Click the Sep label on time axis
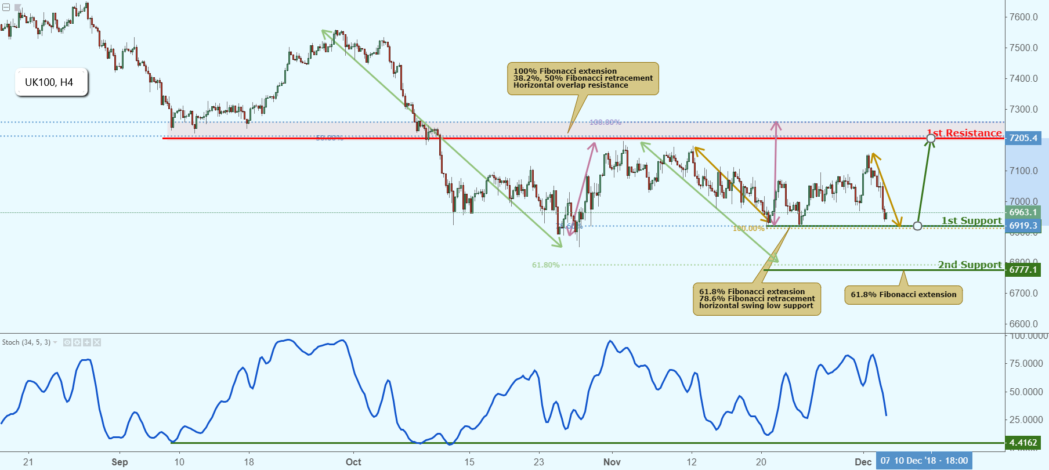This screenshot has height=470, width=1049. [120, 462]
